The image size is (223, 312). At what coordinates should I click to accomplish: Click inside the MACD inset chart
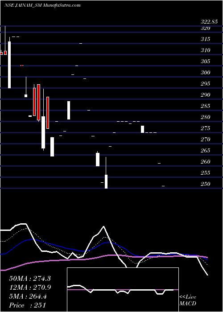coord(123,290)
